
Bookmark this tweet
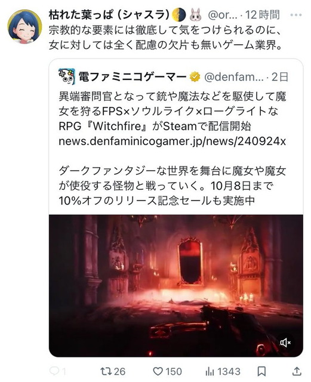261,371
